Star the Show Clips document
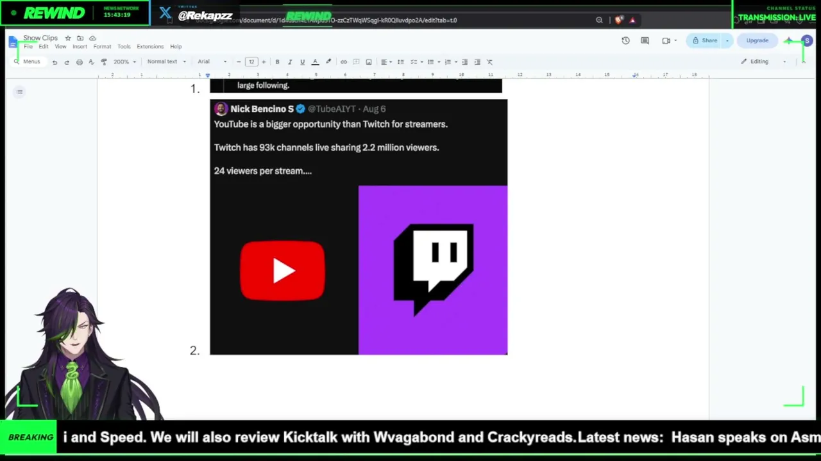This screenshot has height=461, width=821. point(68,38)
